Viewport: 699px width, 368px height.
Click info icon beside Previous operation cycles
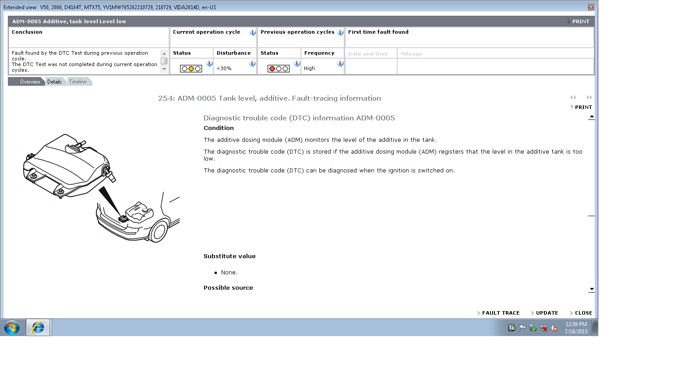click(x=340, y=32)
